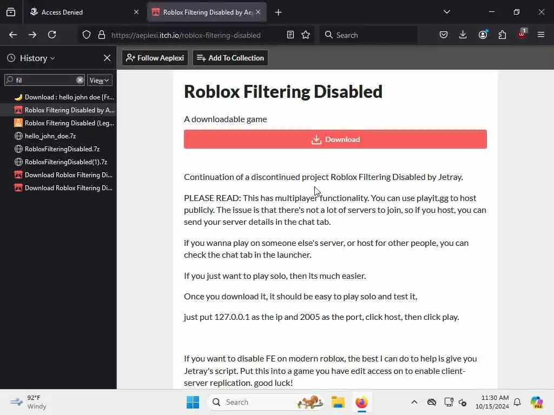
Task: Click the history search field
Action: [x=44, y=80]
